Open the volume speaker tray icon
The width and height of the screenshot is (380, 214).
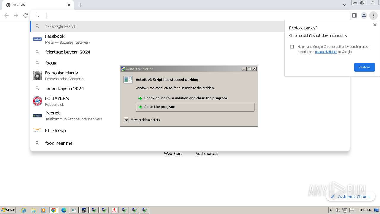(338, 210)
